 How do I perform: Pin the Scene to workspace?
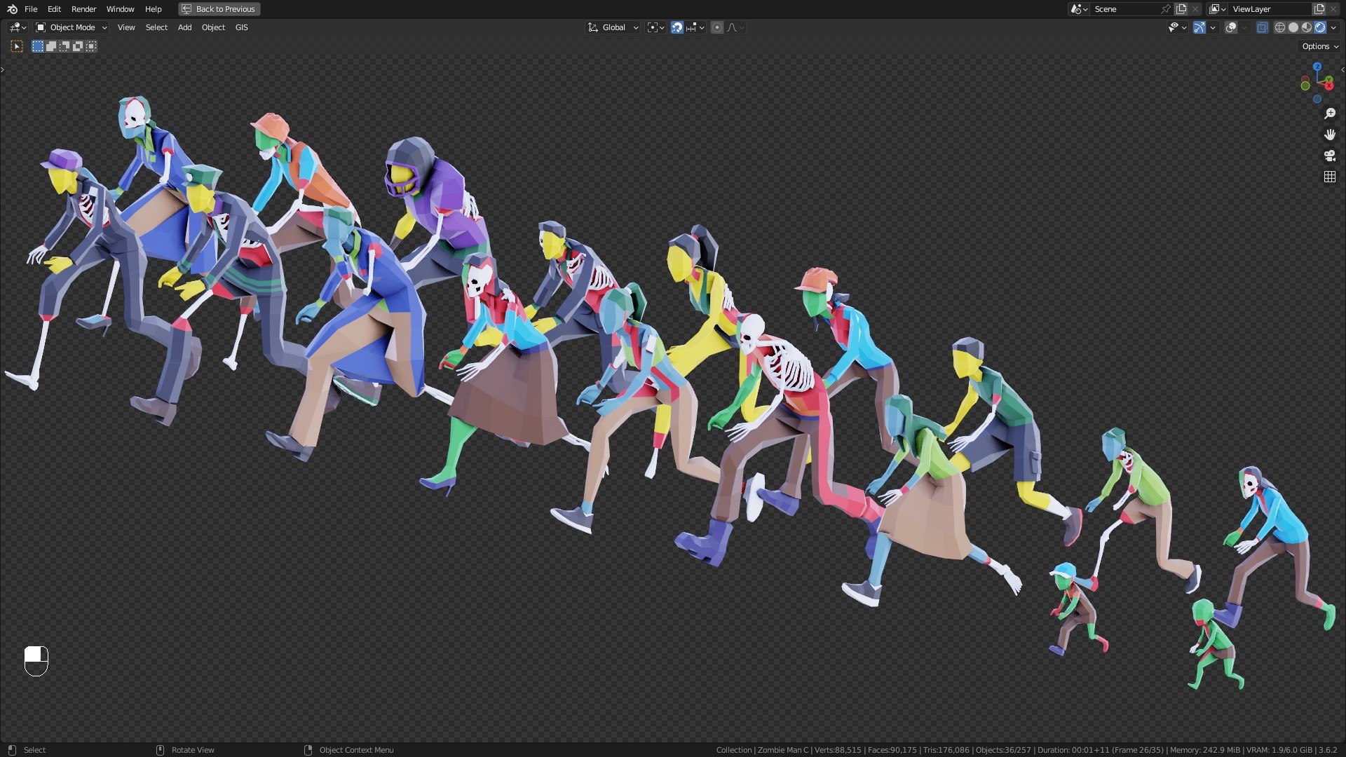(x=1166, y=9)
